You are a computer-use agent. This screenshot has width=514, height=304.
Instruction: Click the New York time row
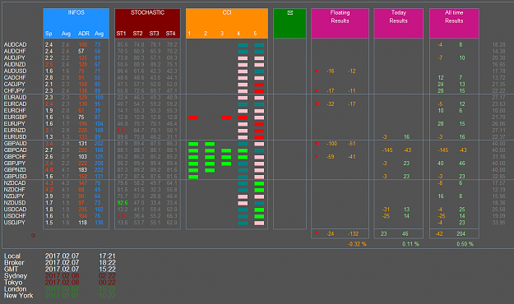click(x=60, y=295)
